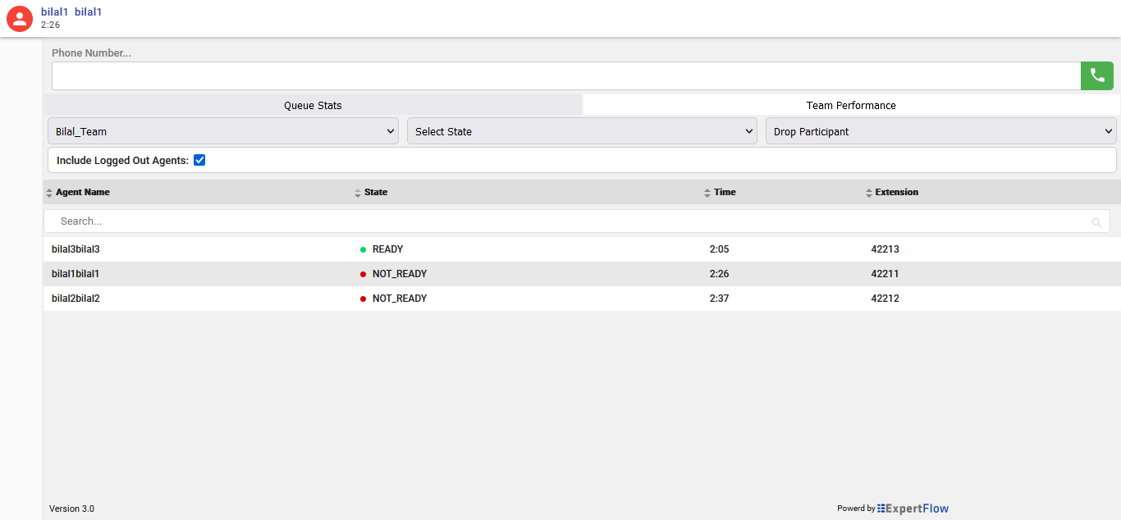Select the Team Performance tab
1121x520 pixels.
coord(851,105)
